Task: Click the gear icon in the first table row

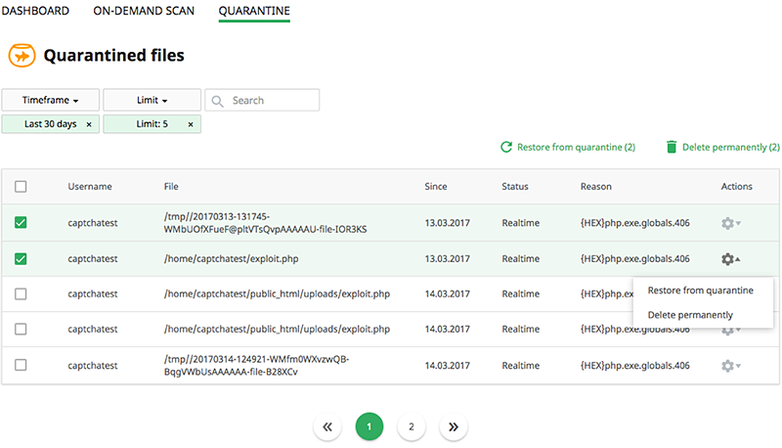Action: coord(727,223)
